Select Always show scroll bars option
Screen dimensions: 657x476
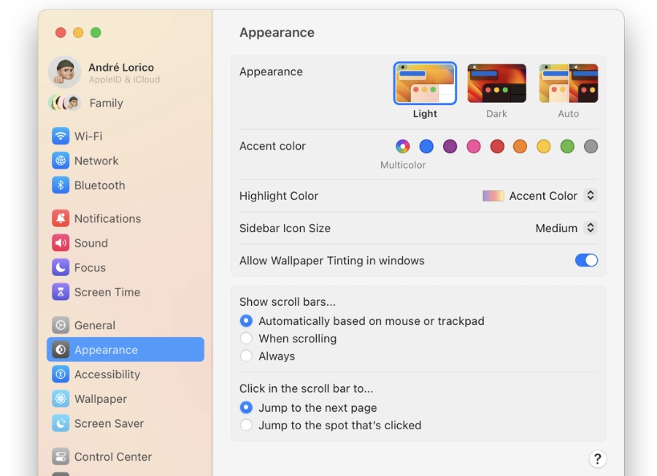click(247, 356)
